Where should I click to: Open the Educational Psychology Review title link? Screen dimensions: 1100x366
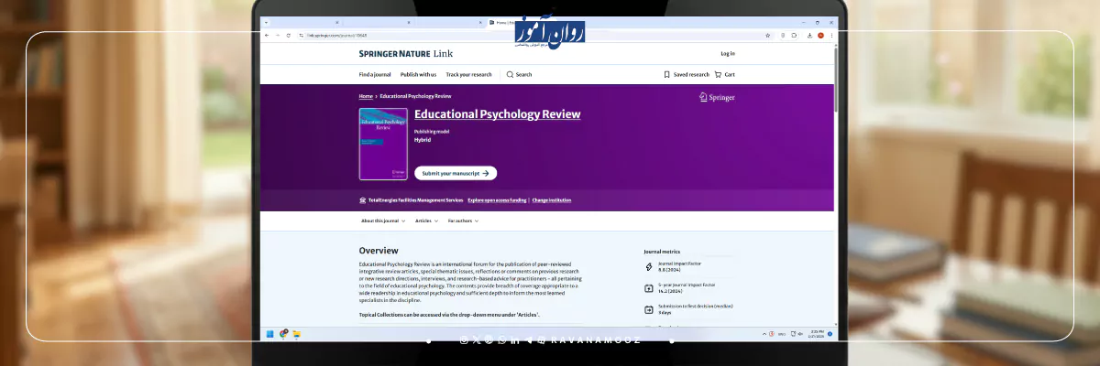[497, 114]
